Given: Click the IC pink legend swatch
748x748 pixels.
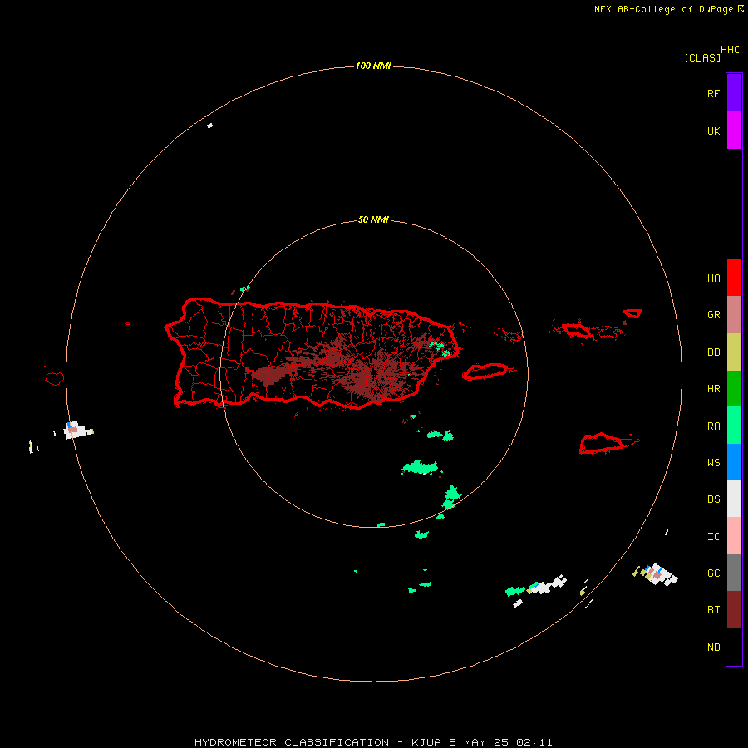Looking at the screenshot, I should pos(734,536).
